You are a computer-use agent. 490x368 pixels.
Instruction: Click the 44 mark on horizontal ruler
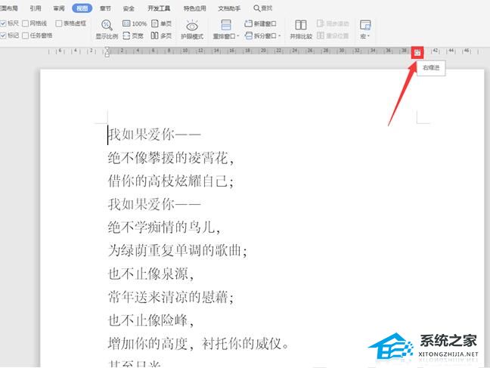(x=451, y=51)
